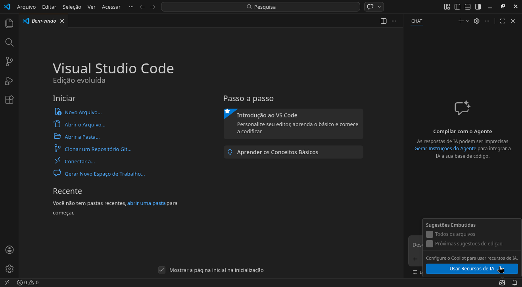Check the 'Todos os arquivos' checkbox
Image resolution: width=522 pixels, height=287 pixels.
430,234
